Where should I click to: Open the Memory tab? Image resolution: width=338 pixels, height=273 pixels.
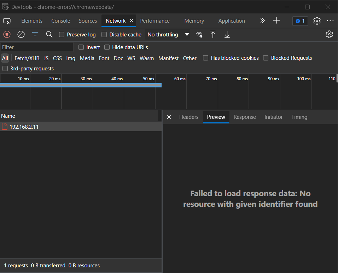pyautogui.click(x=194, y=21)
